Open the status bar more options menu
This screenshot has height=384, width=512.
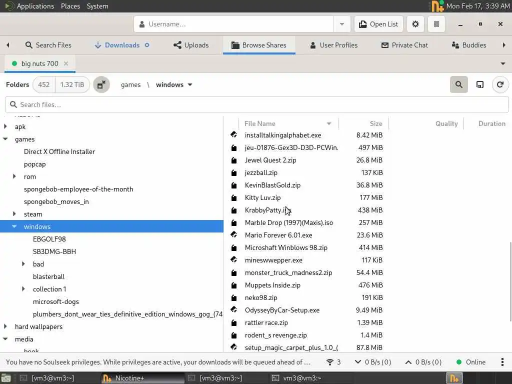502,362
